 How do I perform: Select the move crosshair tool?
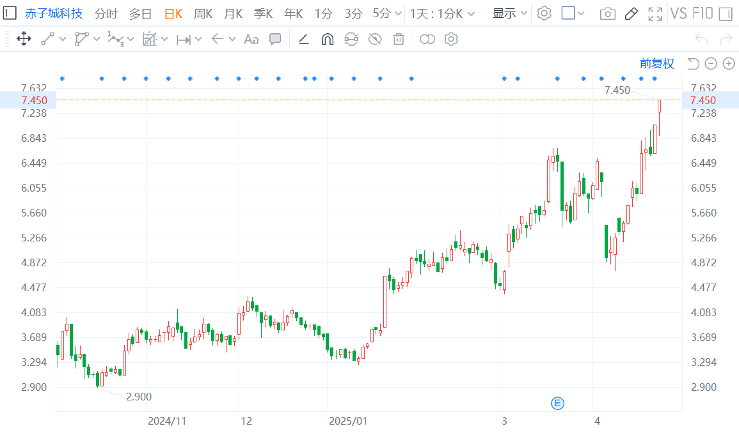(24, 39)
